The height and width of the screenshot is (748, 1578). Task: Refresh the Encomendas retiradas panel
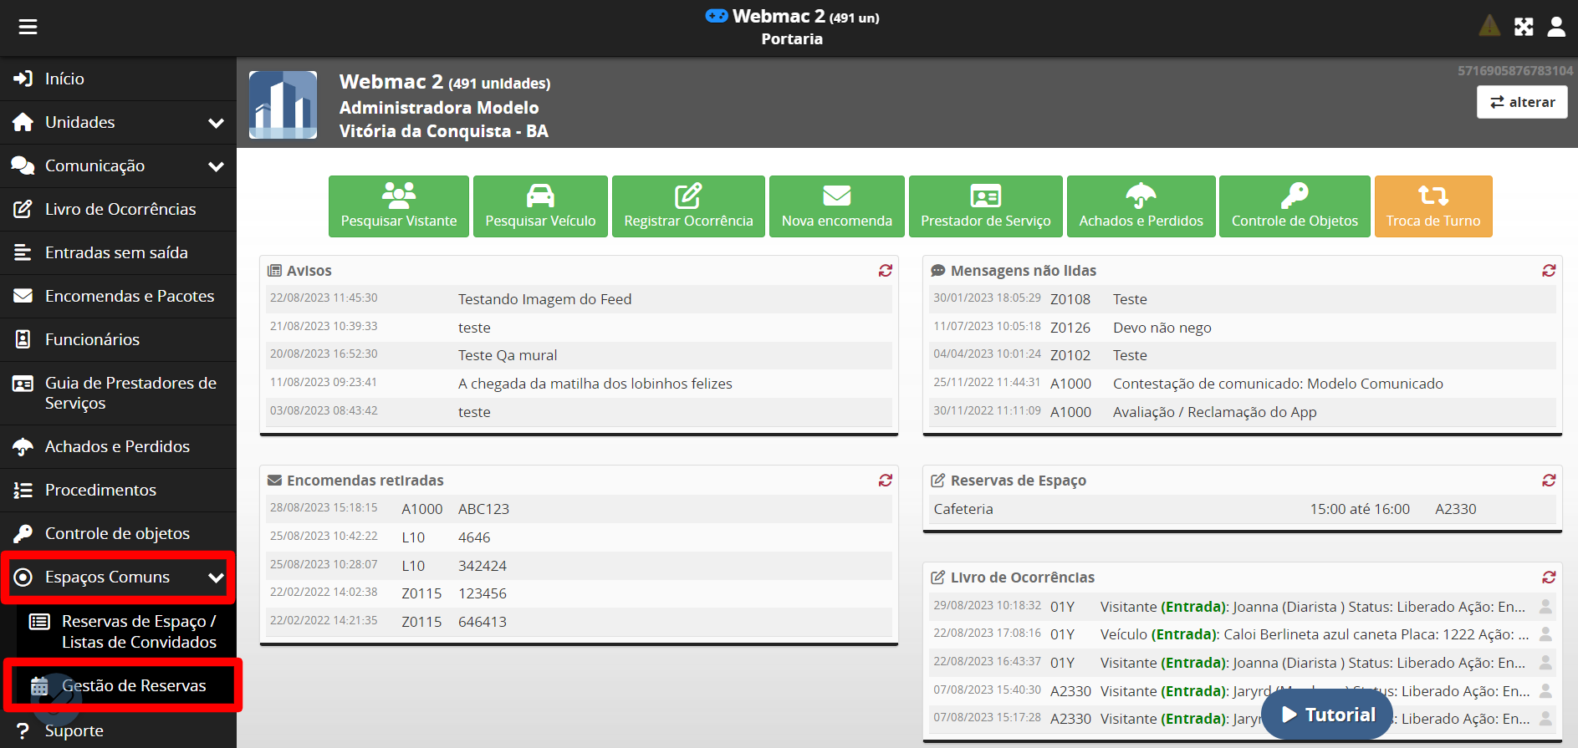tap(885, 481)
